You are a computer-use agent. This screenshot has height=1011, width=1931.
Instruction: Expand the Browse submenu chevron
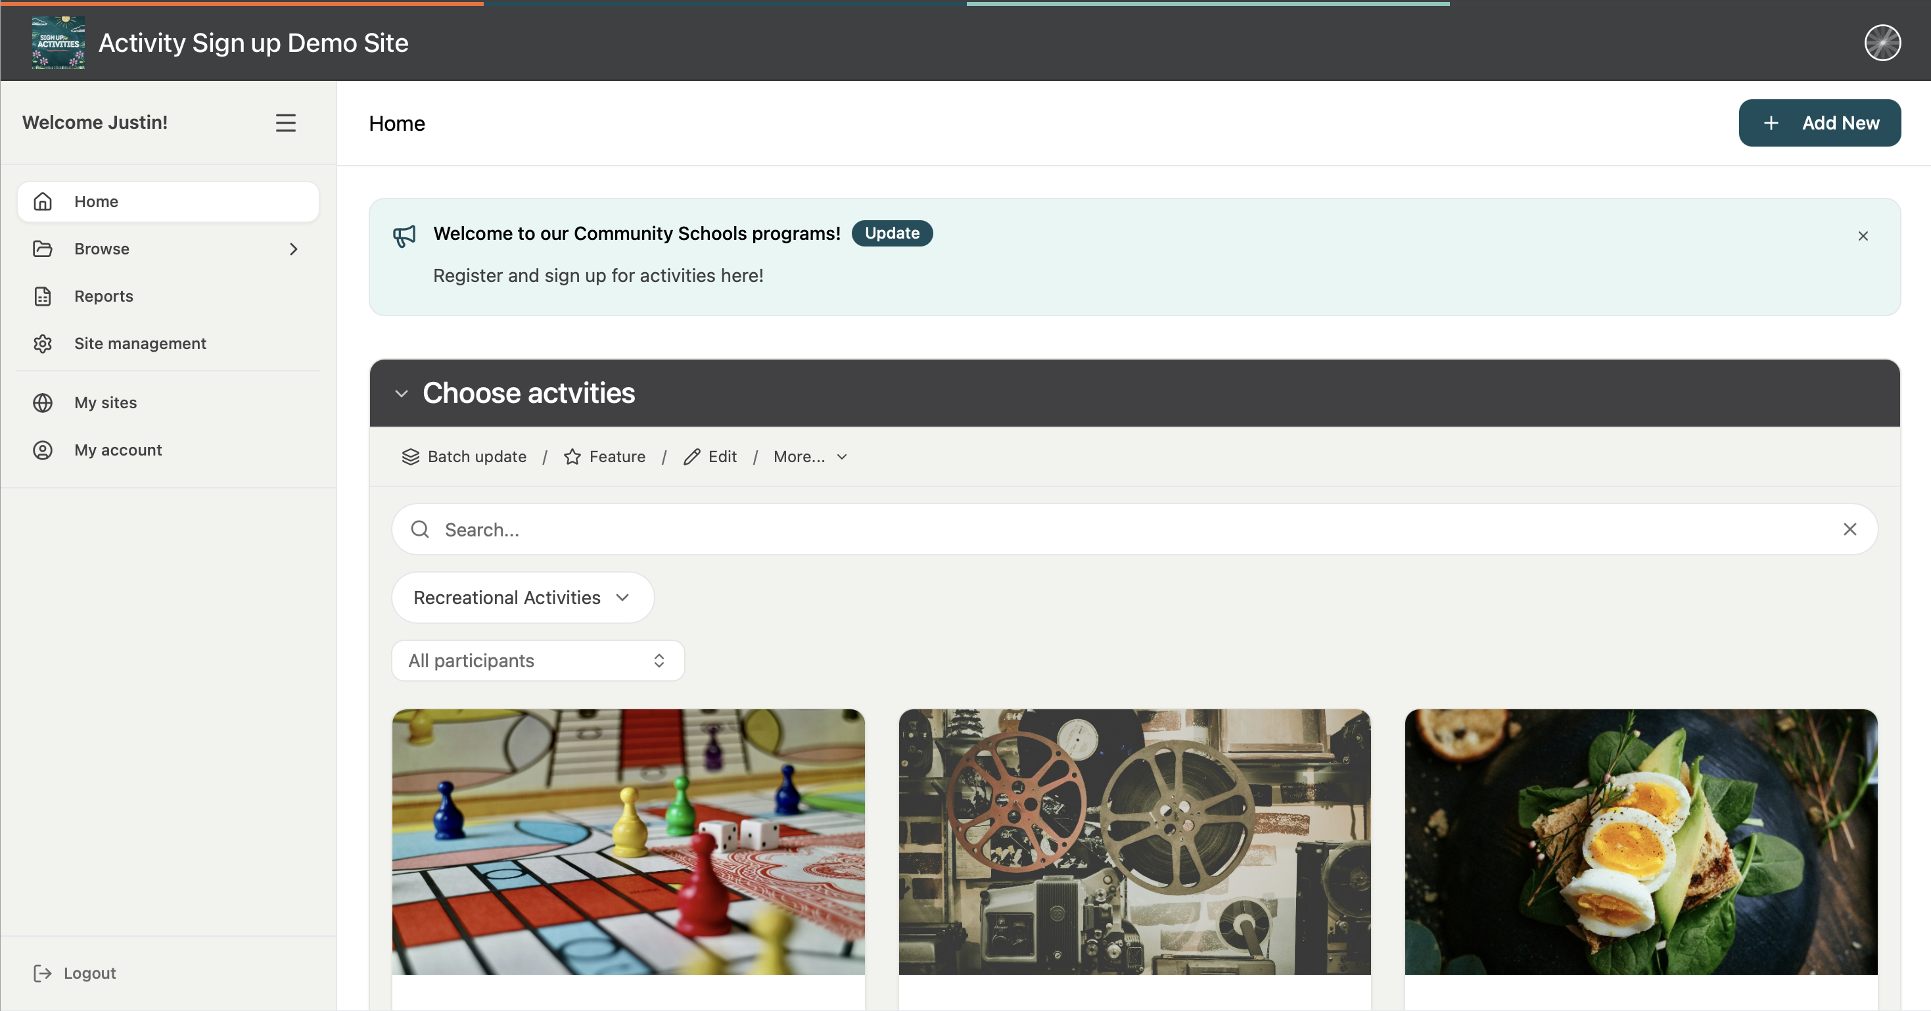click(294, 249)
